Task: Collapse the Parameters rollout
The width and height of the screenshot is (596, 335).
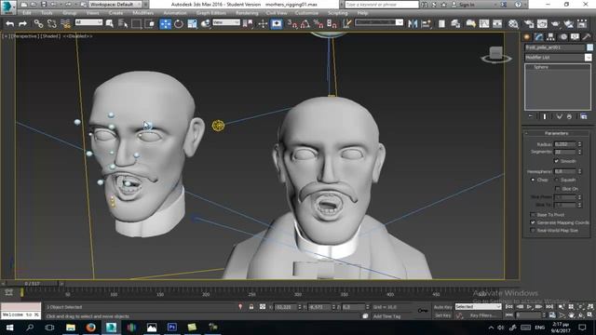Action: click(557, 133)
